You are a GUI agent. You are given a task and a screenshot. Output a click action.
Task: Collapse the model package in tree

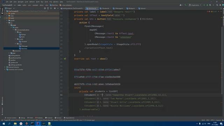[15, 39]
